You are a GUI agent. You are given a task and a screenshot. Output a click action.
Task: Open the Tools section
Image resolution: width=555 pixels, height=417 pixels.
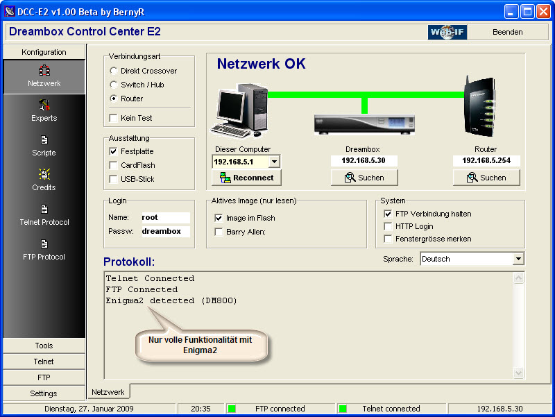tap(44, 346)
